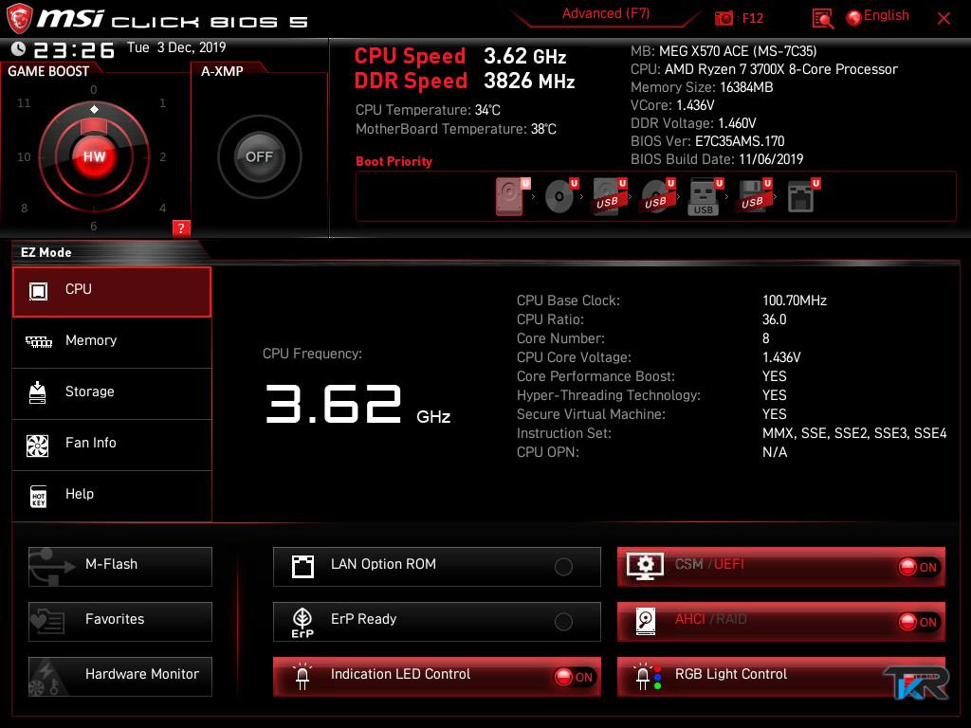
Task: Click the CSM/UEFI monitor gear icon
Action: [645, 566]
